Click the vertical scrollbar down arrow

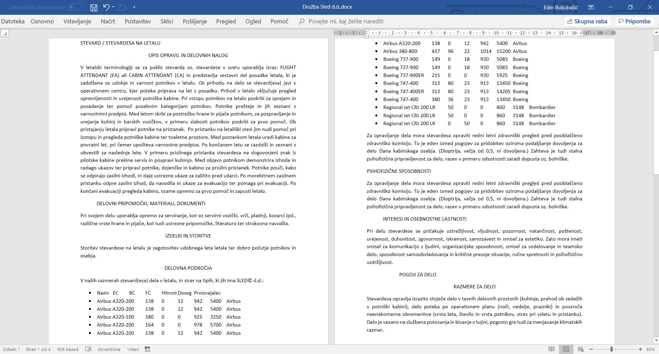pos(656,341)
